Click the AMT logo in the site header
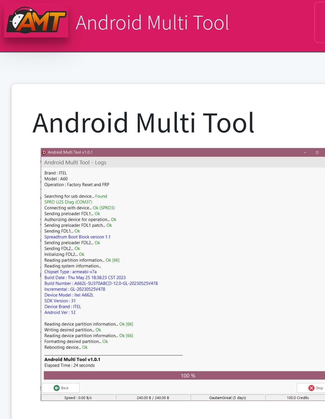Viewport: 325px width, 419px height. [x=36, y=20]
